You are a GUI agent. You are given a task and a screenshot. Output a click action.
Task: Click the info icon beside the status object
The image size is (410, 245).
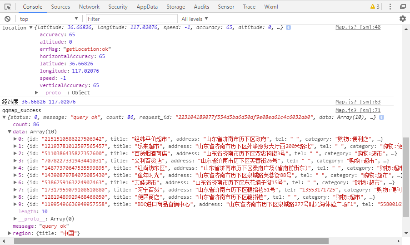point(381,117)
